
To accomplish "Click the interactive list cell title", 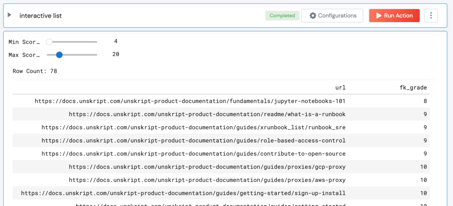I will point(40,15).
